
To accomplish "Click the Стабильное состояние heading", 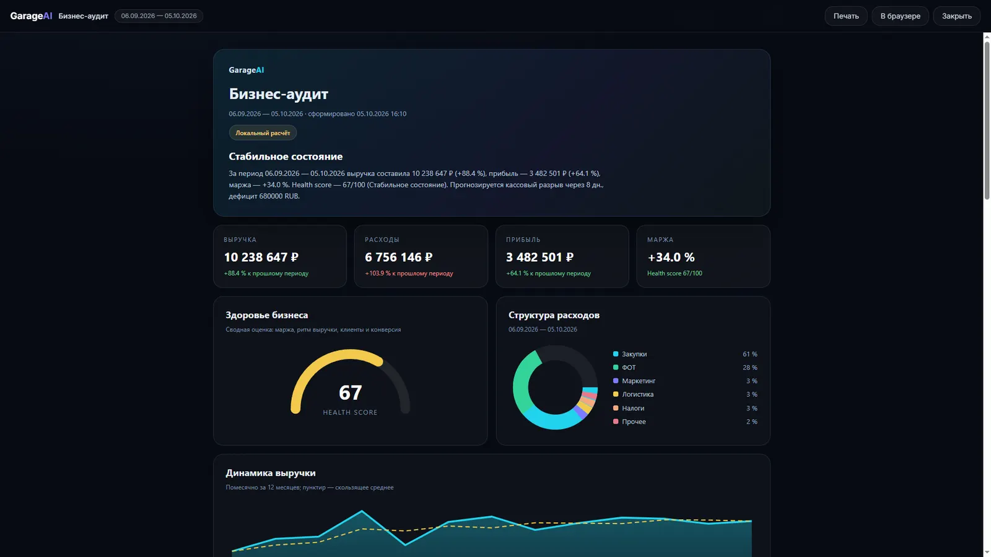I will click(x=286, y=157).
